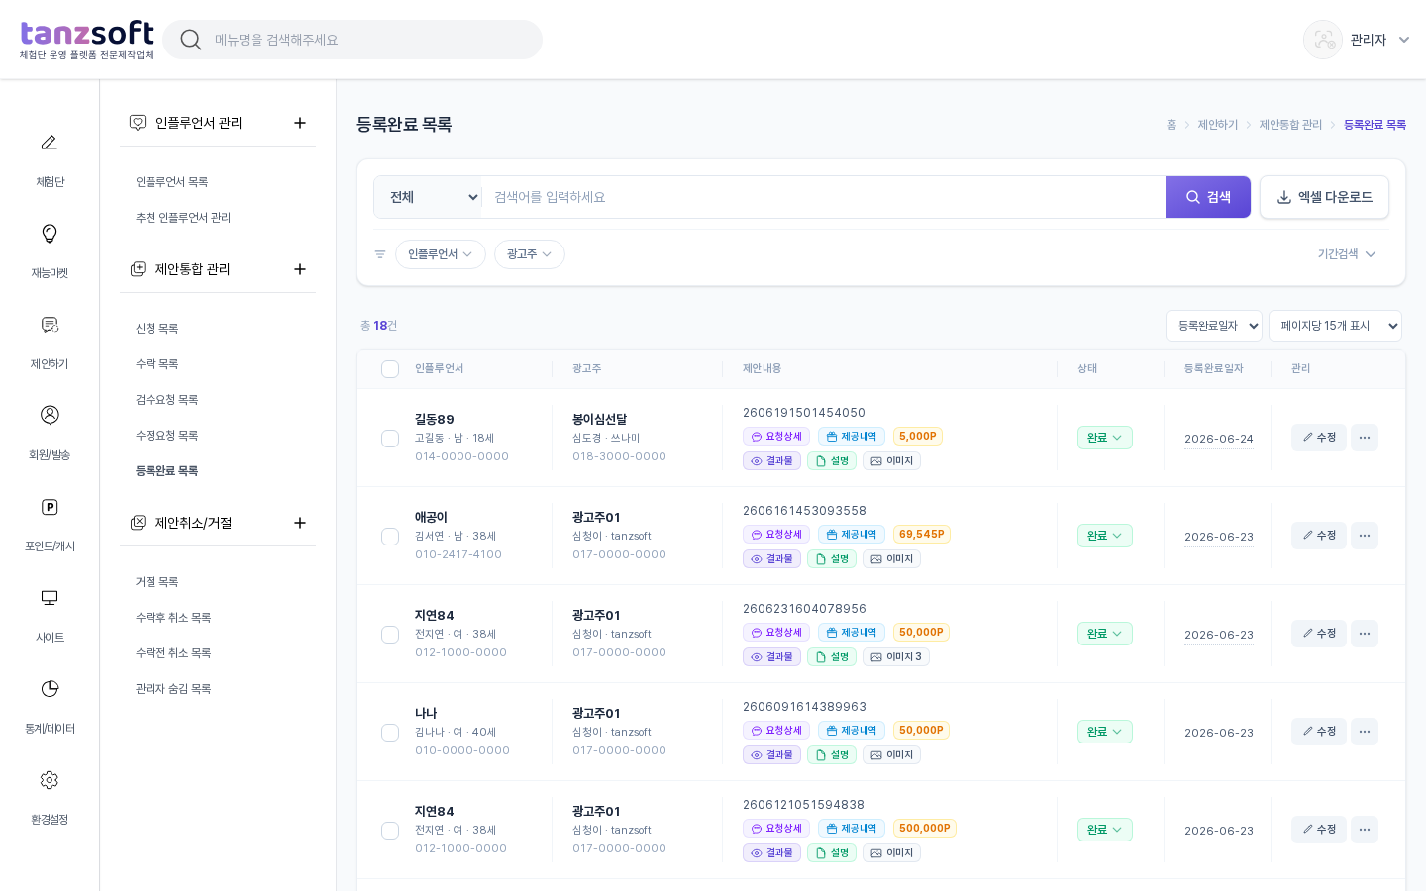The width and height of the screenshot is (1426, 891).
Task: Click the 엑셀 다운로드 button
Action: [1324, 197]
